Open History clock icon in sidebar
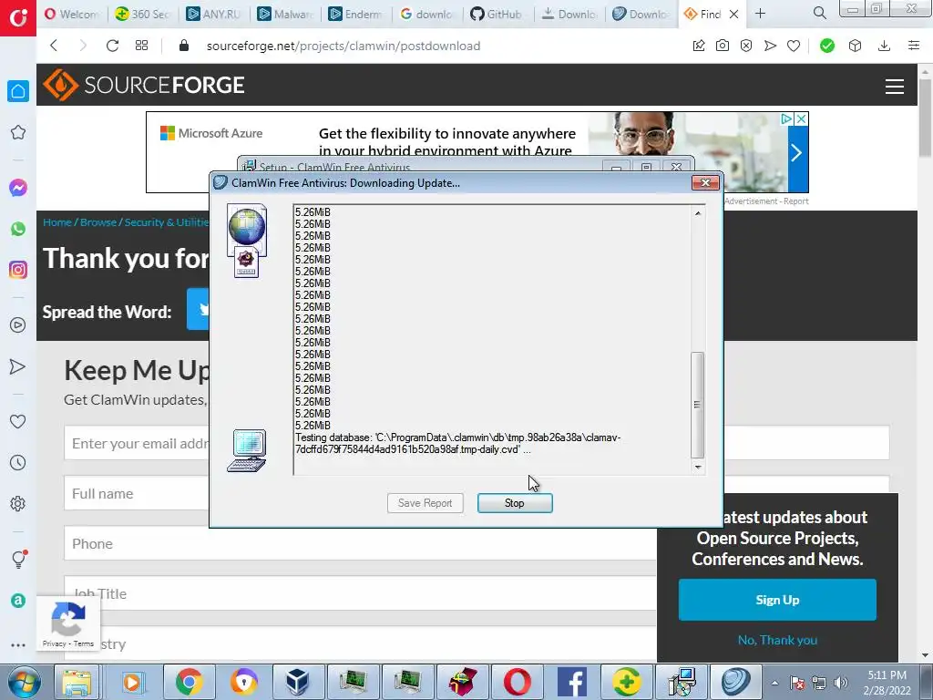This screenshot has width=933, height=700. (18, 462)
